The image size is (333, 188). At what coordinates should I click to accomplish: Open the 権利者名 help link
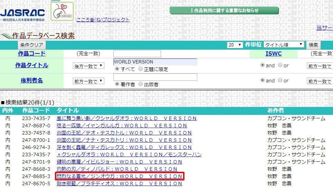tap(32, 80)
